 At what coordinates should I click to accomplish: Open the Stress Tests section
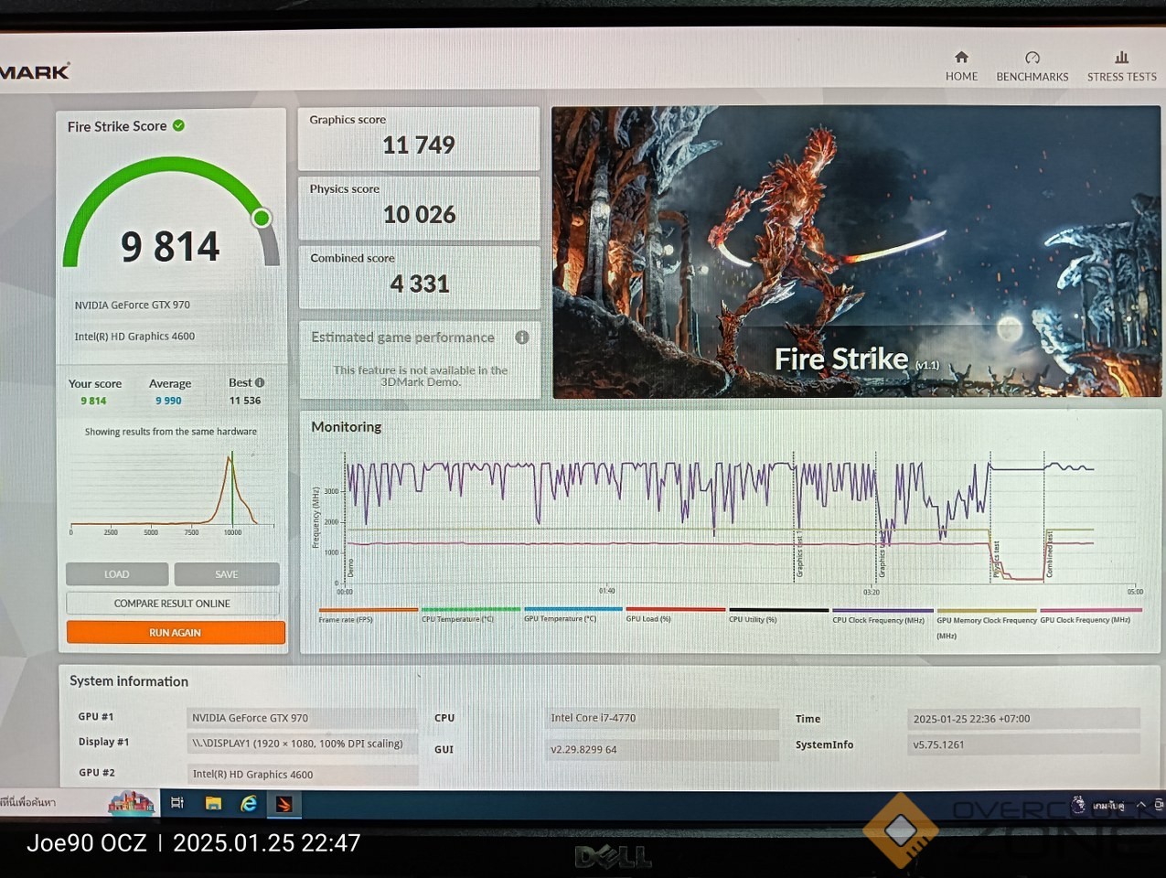coord(1121,67)
